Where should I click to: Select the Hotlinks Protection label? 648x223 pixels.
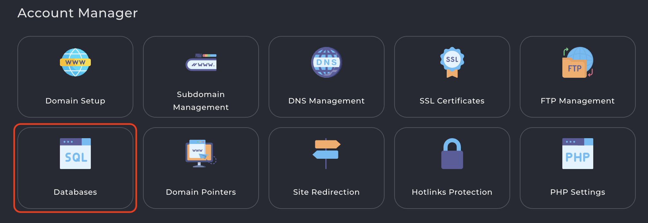(452, 192)
